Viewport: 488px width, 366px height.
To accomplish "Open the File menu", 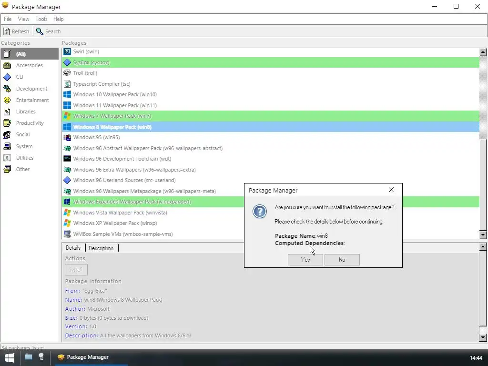I will click(x=8, y=19).
